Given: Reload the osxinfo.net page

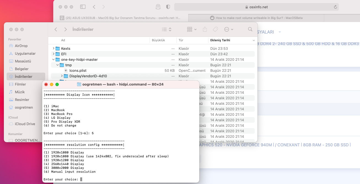Looking at the screenshot, I should pos(335,7).
